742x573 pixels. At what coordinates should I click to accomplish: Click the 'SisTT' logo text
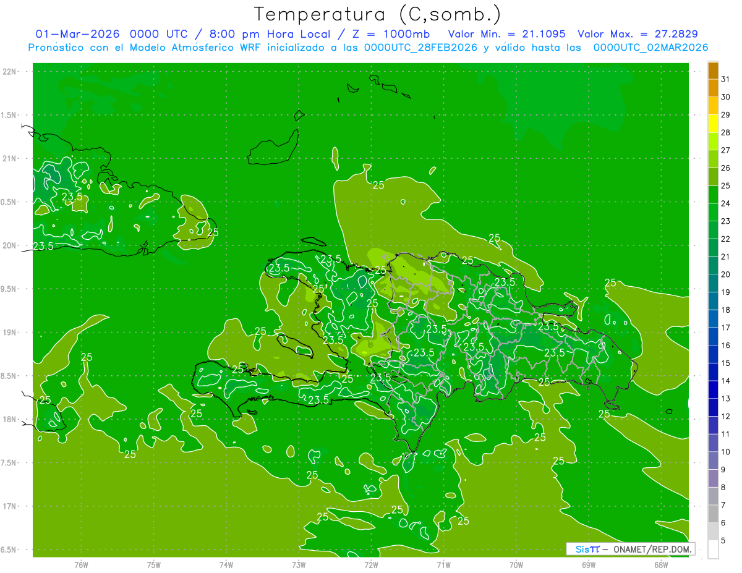tap(587, 549)
